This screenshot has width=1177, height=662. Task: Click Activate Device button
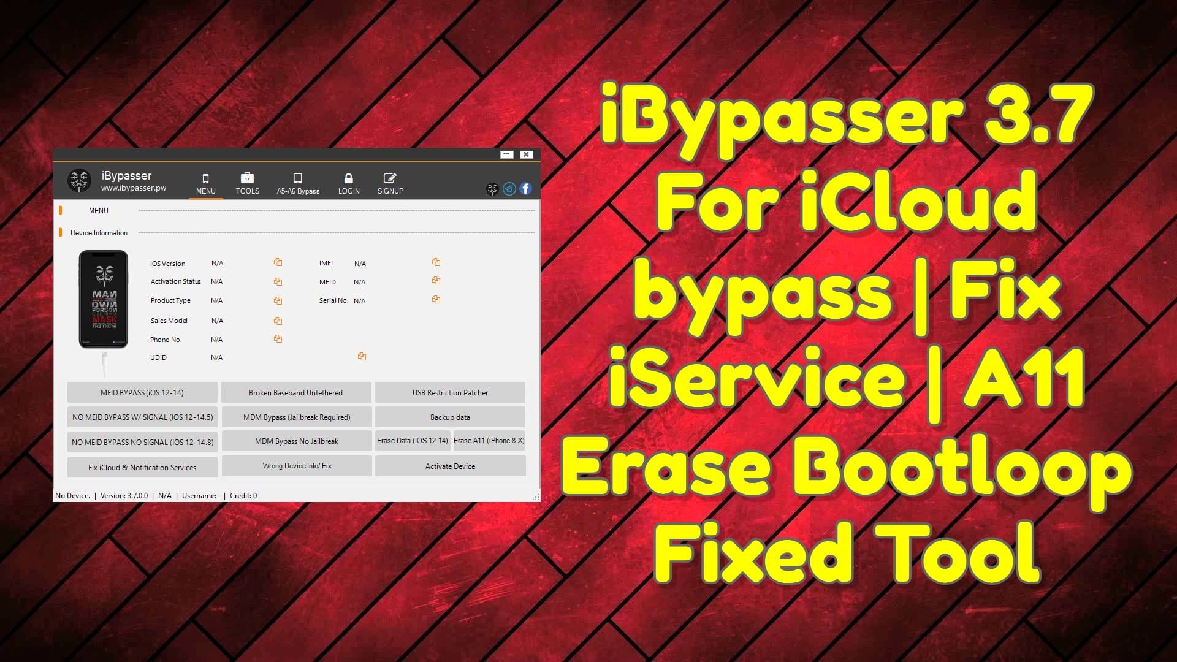(449, 466)
